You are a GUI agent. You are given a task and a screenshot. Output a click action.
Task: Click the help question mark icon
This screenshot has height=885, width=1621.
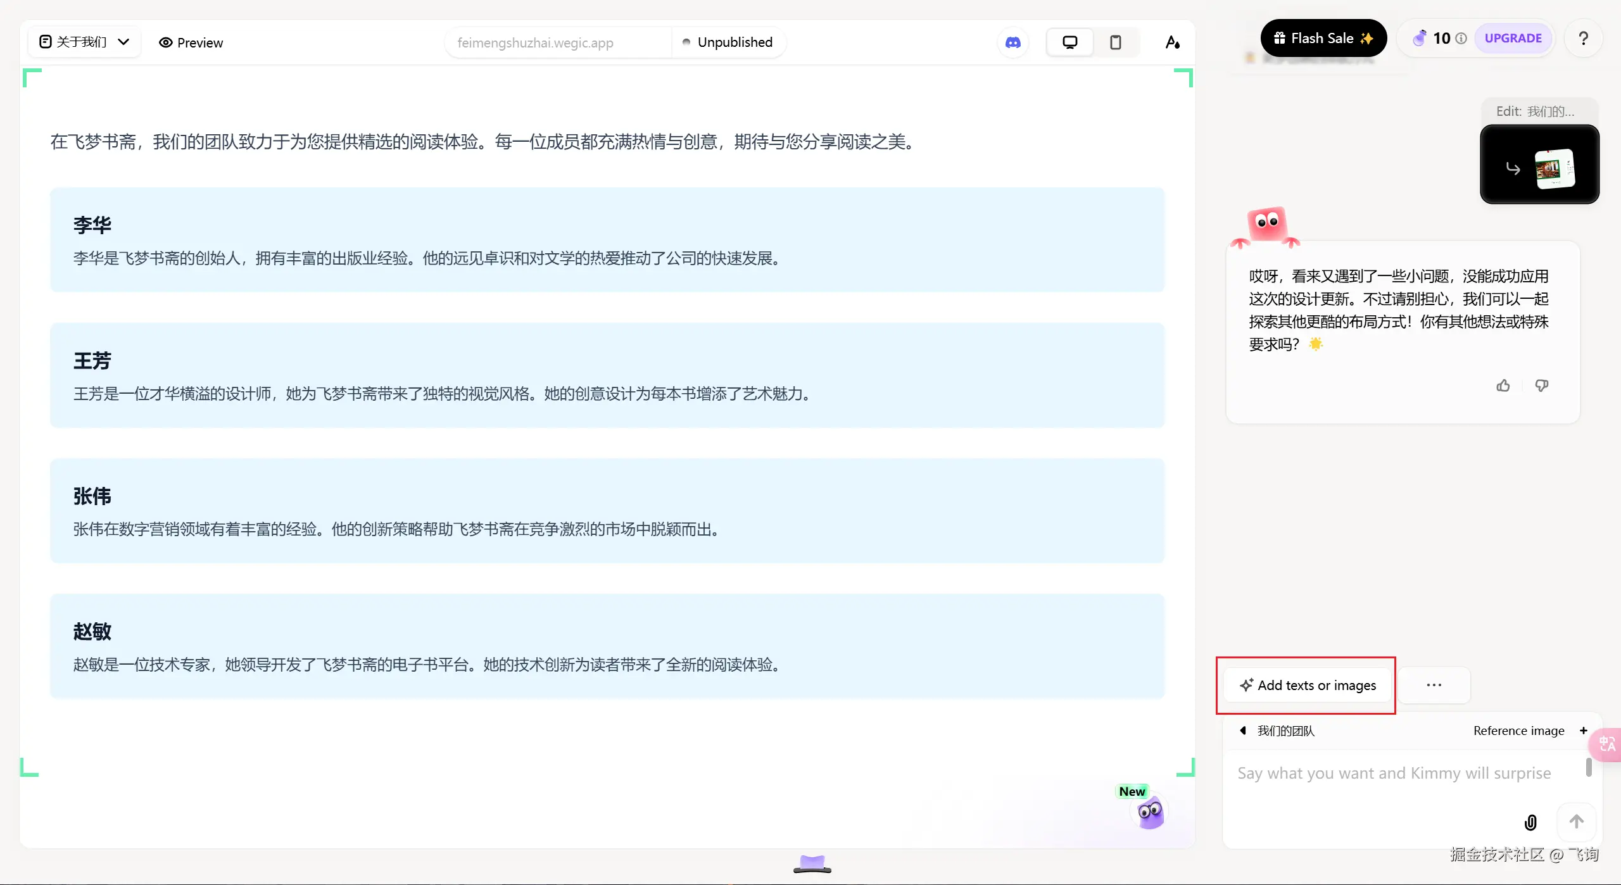pos(1583,39)
